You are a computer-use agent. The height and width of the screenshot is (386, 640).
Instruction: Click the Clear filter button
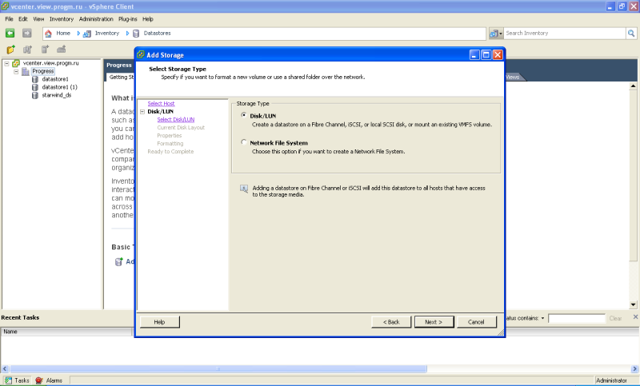coord(615,318)
